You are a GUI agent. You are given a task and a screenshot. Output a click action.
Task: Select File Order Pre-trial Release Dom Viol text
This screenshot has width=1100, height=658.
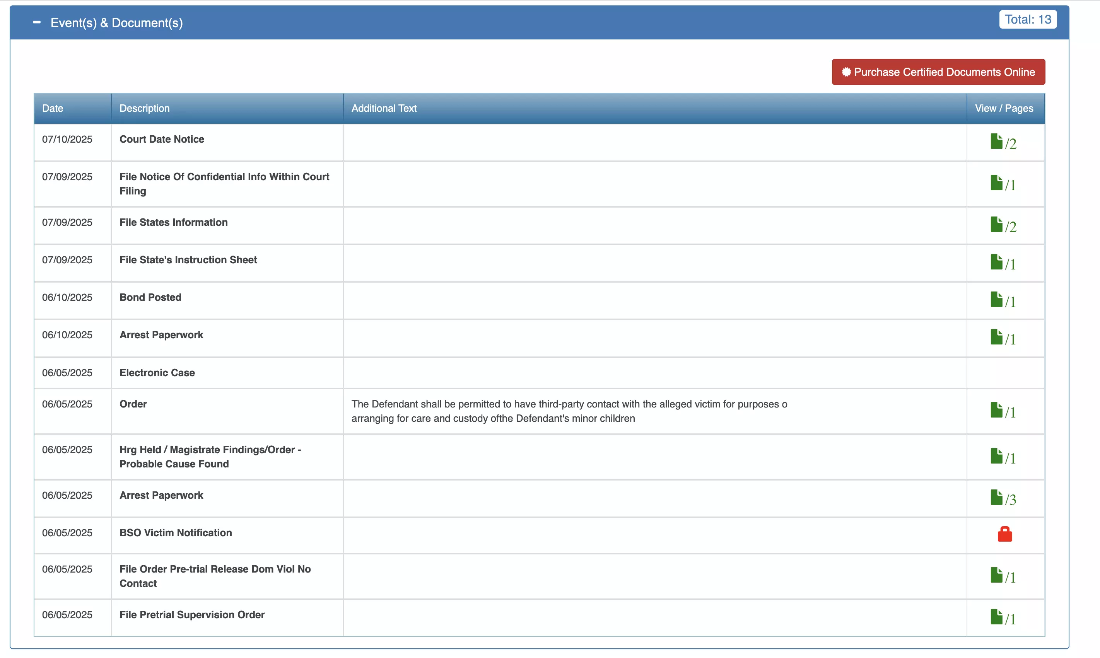[215, 576]
